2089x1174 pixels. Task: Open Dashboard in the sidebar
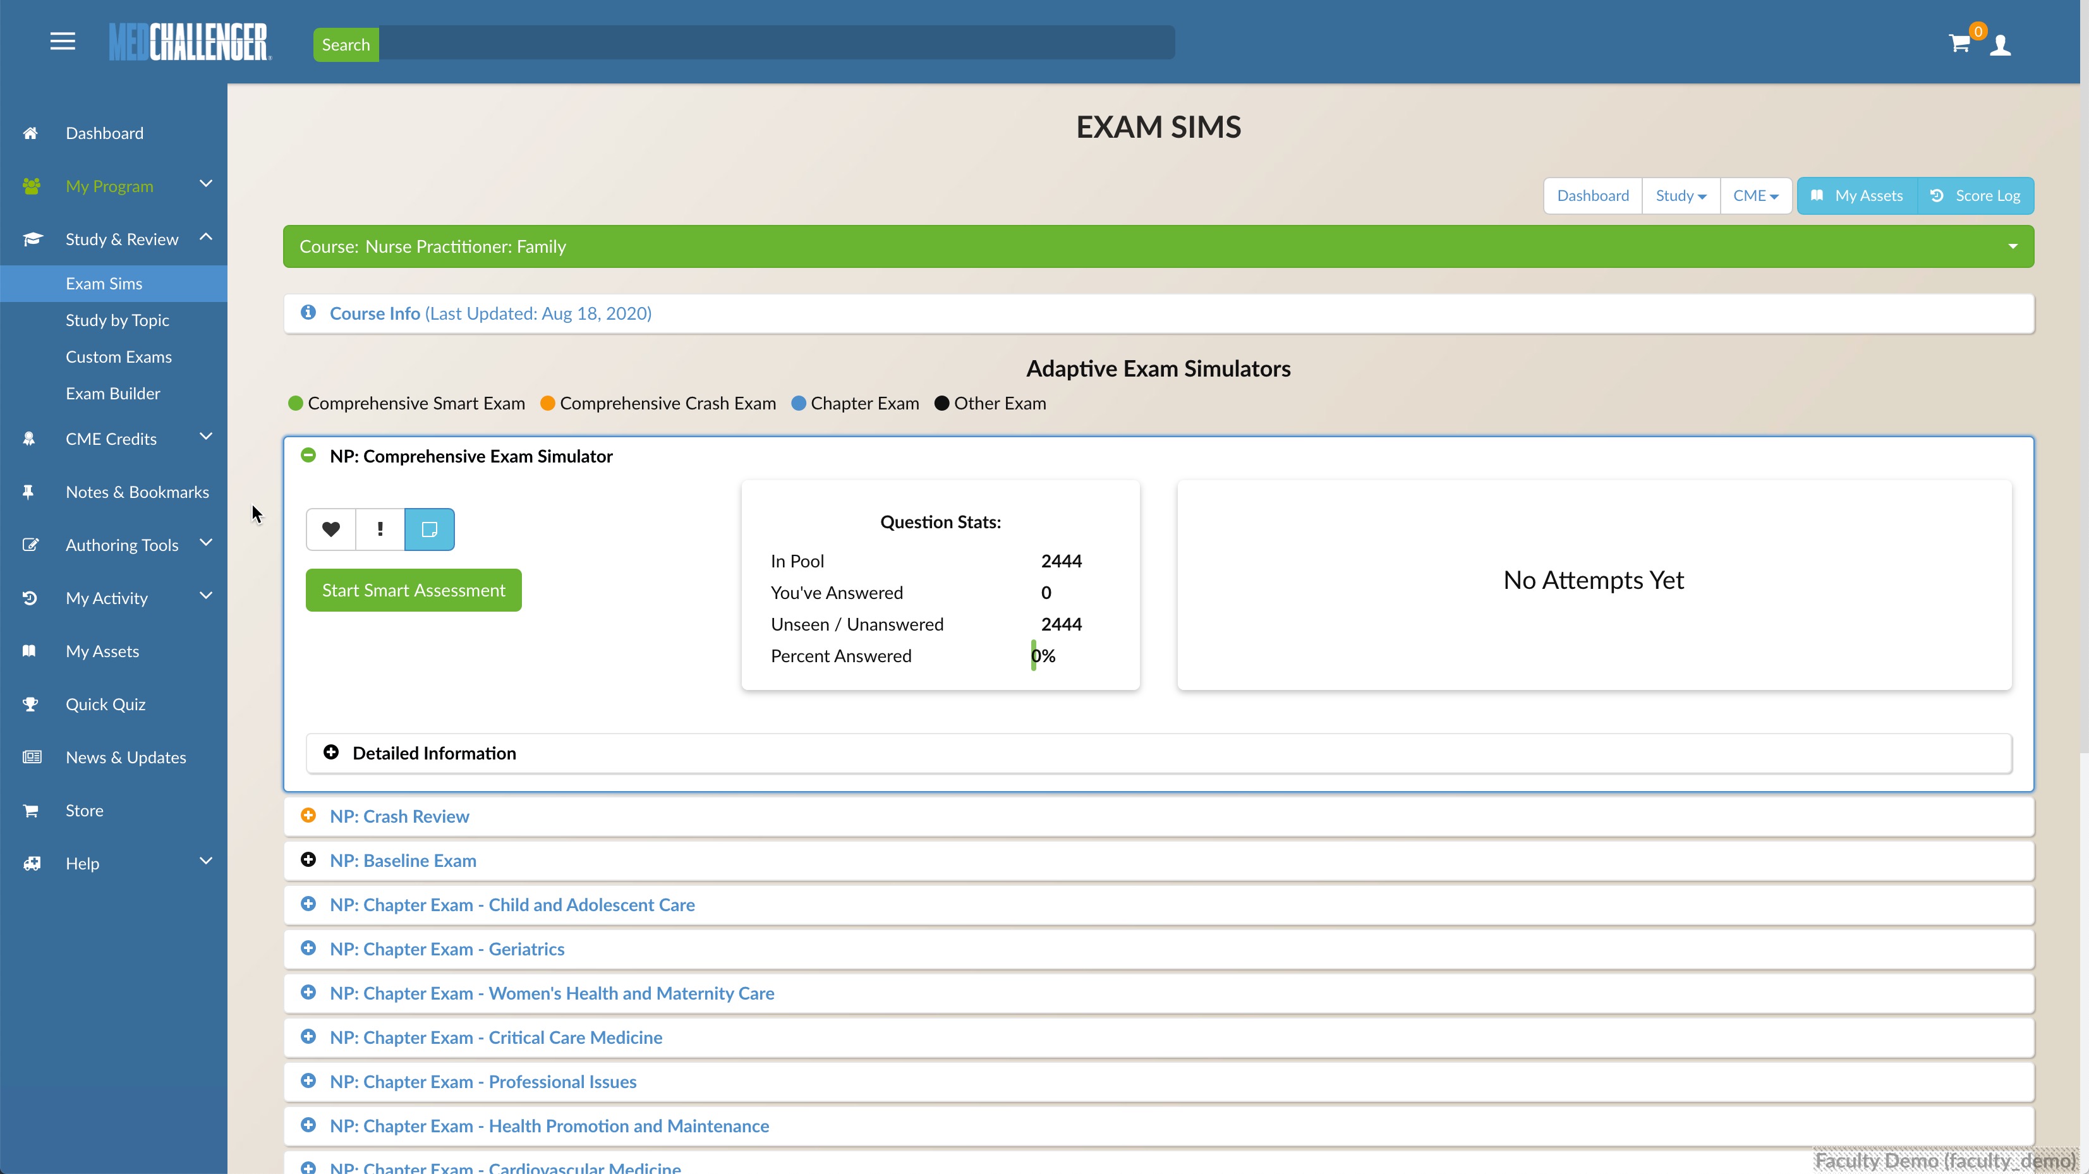[105, 133]
